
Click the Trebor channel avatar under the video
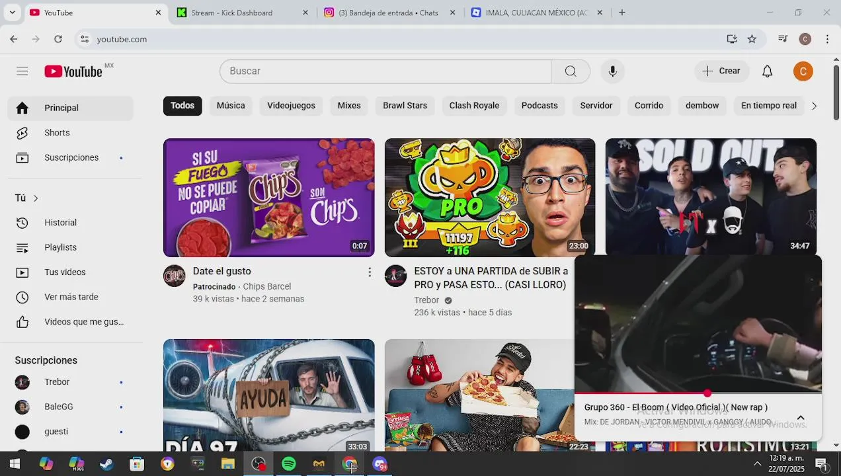[395, 276]
